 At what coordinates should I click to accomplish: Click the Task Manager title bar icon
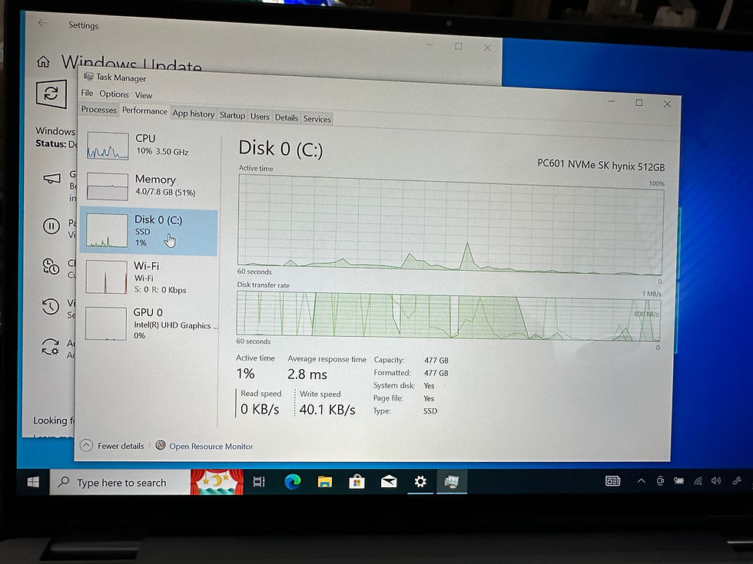tap(88, 76)
